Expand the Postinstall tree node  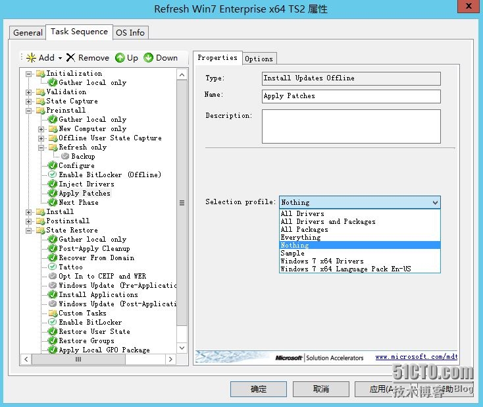[29, 222]
